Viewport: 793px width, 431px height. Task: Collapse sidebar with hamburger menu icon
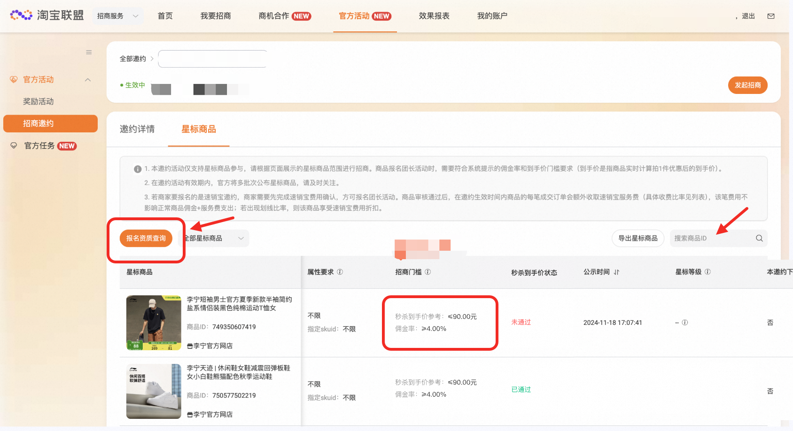(89, 52)
